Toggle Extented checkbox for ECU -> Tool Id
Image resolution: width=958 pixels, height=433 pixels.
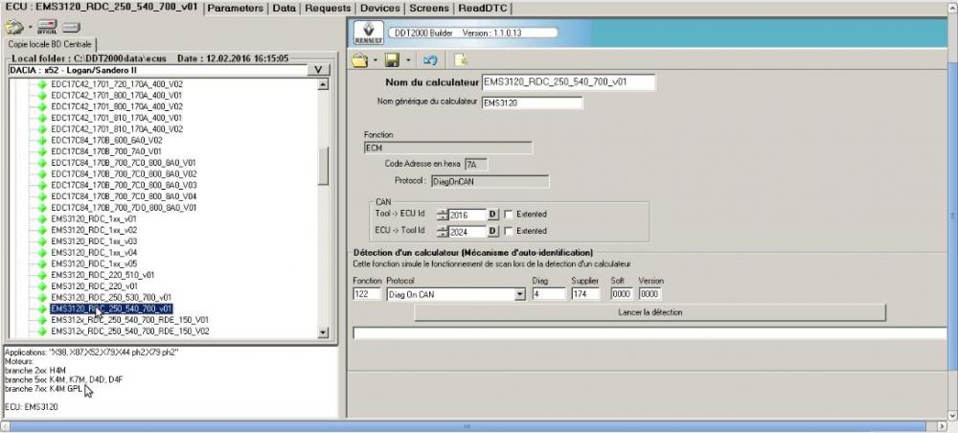508,231
